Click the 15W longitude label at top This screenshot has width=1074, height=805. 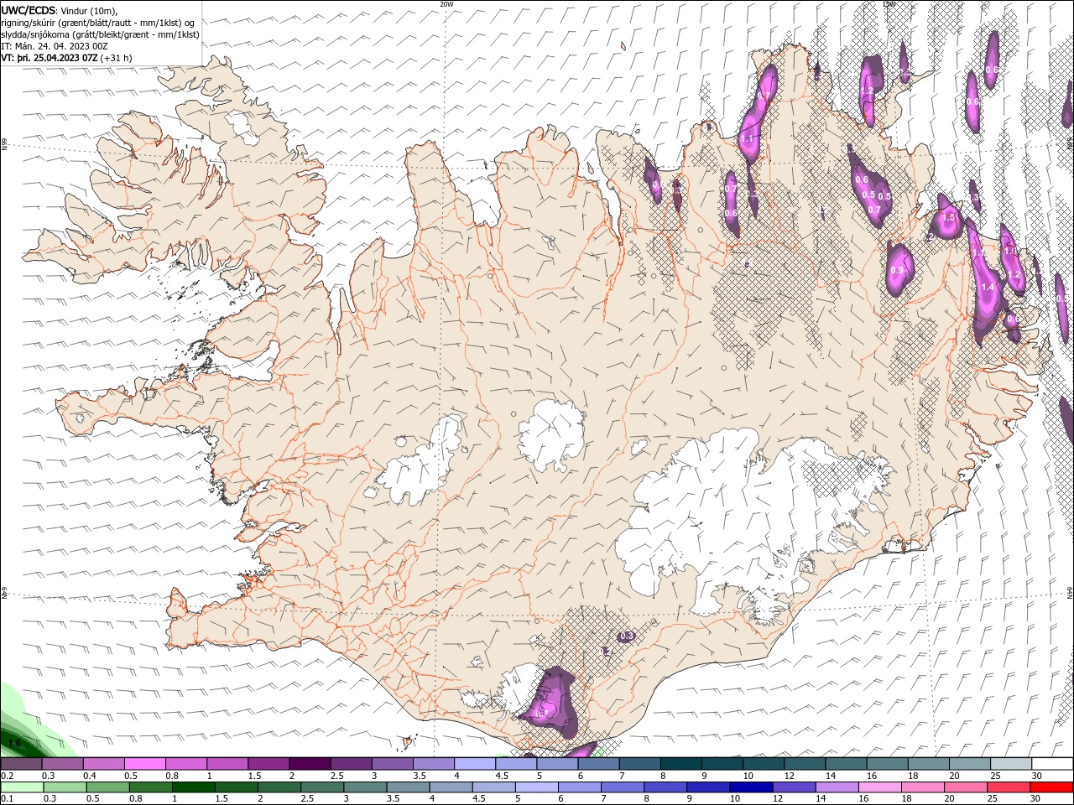(x=888, y=4)
